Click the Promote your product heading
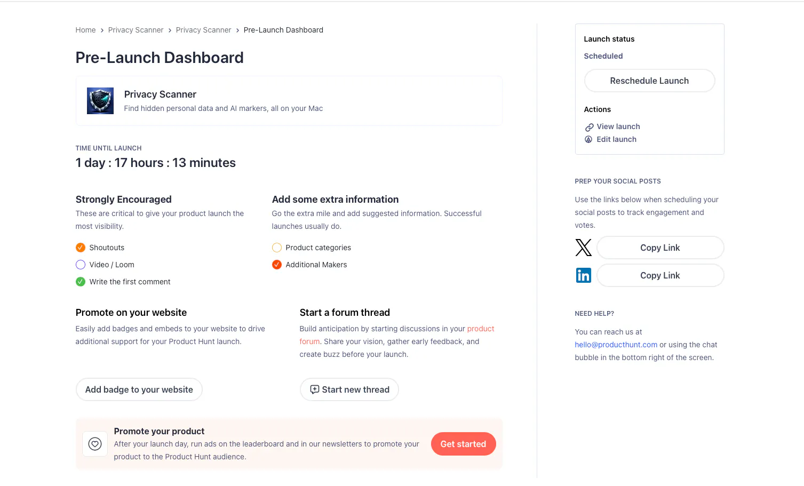The image size is (804, 486). coord(159,431)
